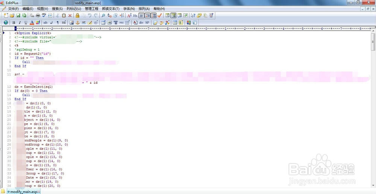
Task: Print the document with printer icon
Action: pyautogui.click(x=38, y=15)
